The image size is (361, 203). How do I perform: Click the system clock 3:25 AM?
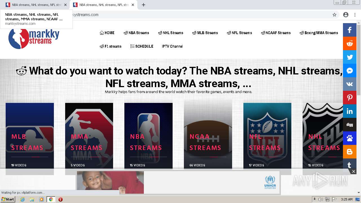click(x=347, y=199)
